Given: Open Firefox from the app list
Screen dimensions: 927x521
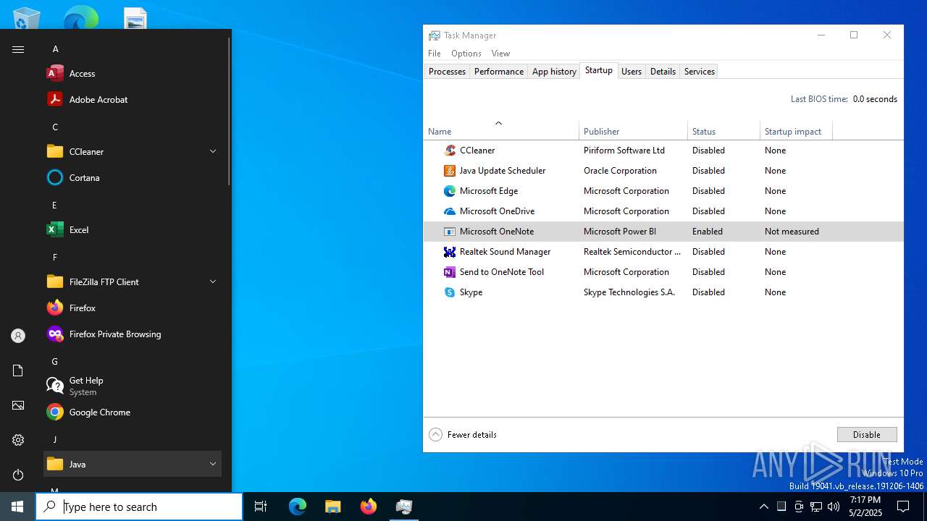Looking at the screenshot, I should coord(133,308).
